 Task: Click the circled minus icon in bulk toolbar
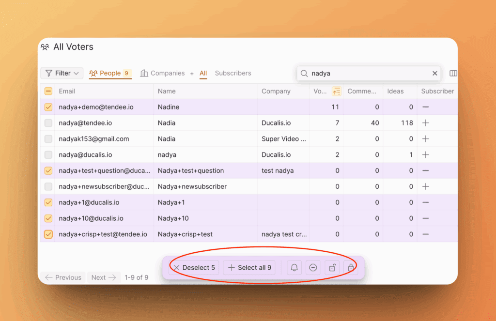point(313,268)
